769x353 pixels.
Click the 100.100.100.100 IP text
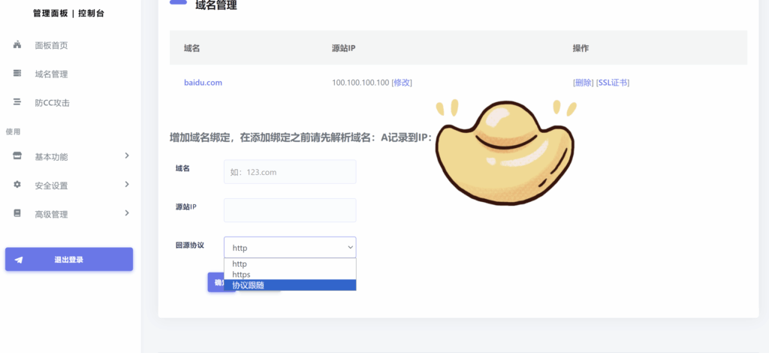360,83
